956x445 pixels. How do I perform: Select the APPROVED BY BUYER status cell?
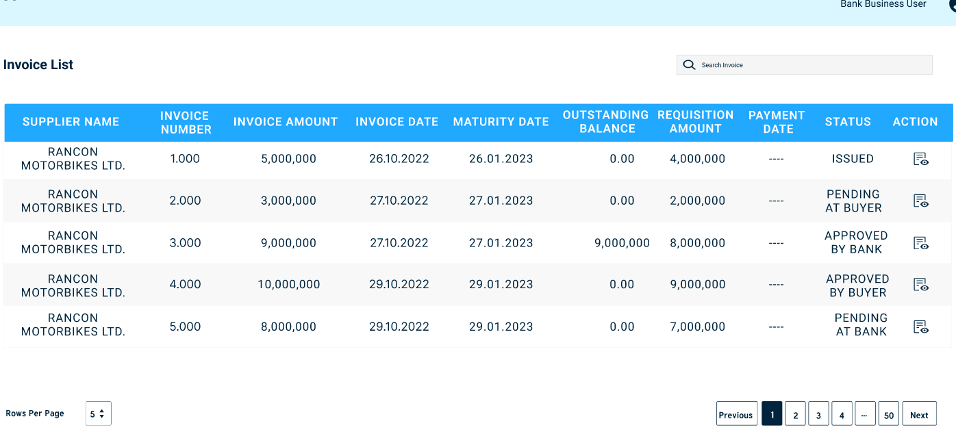point(857,285)
